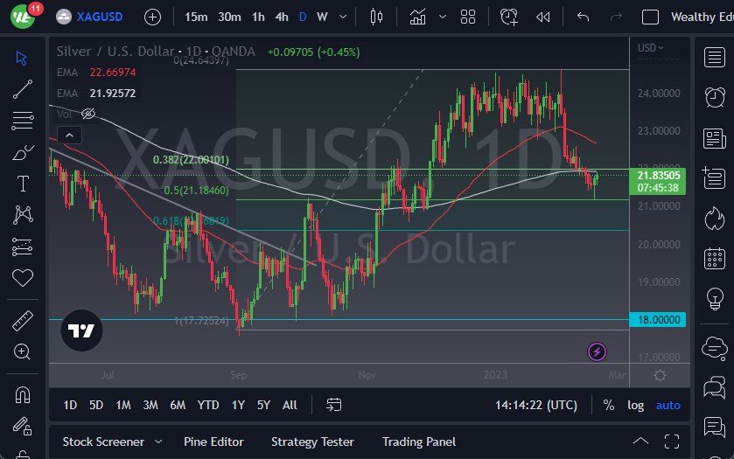Open the go to date calendar icon

pos(334,405)
